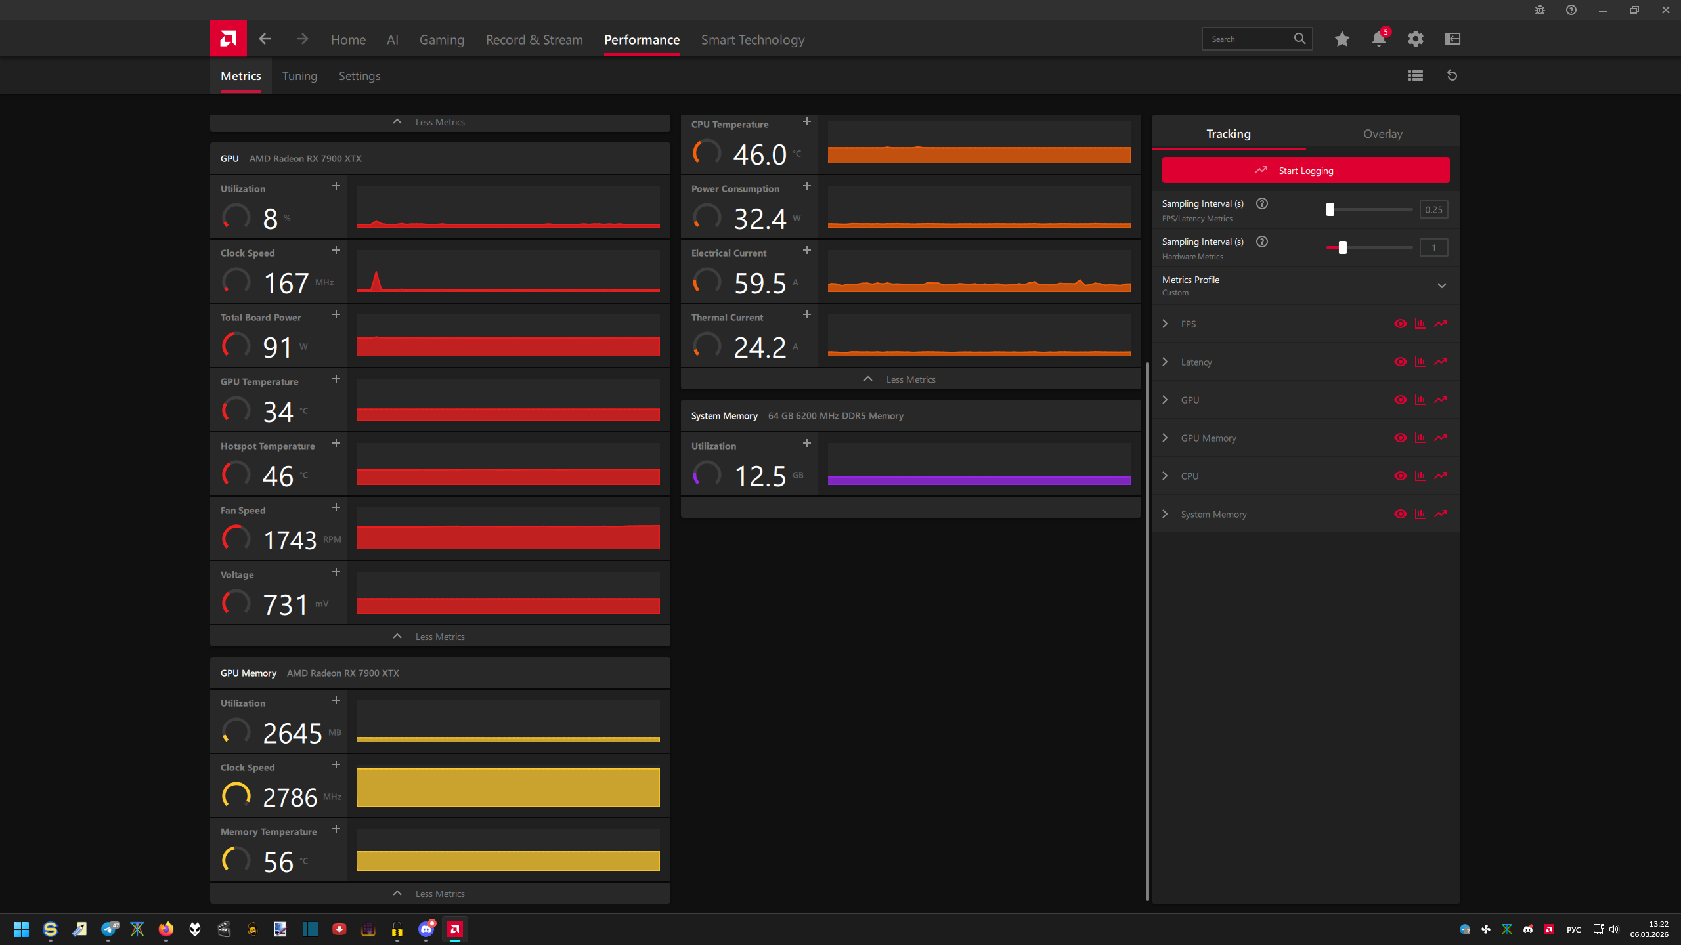Expand the CPU tracking section
Image resolution: width=1681 pixels, height=945 pixels.
(1165, 476)
